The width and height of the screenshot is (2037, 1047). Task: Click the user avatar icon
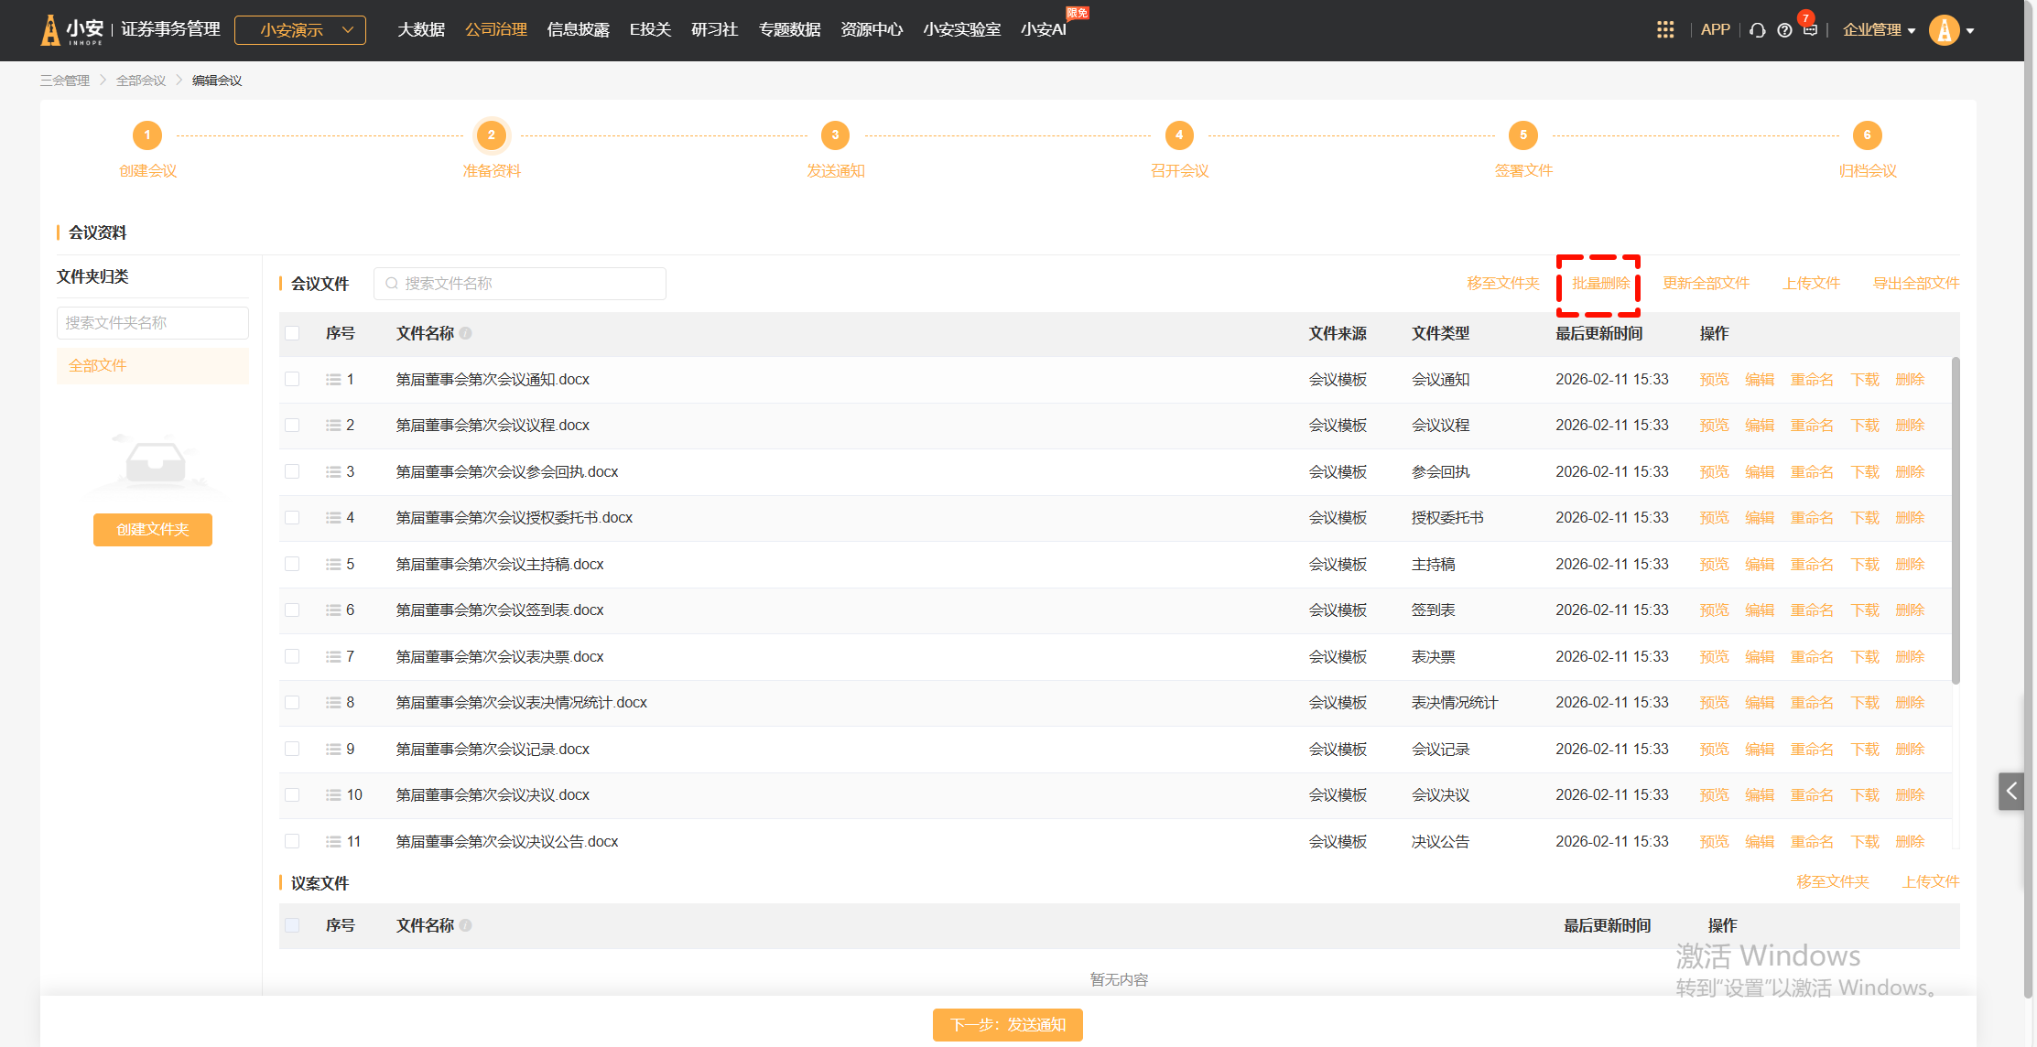coord(1943,30)
